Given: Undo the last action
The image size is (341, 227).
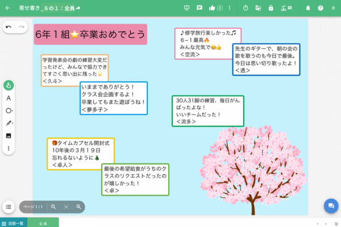Looking at the screenshot, I should (x=9, y=27).
